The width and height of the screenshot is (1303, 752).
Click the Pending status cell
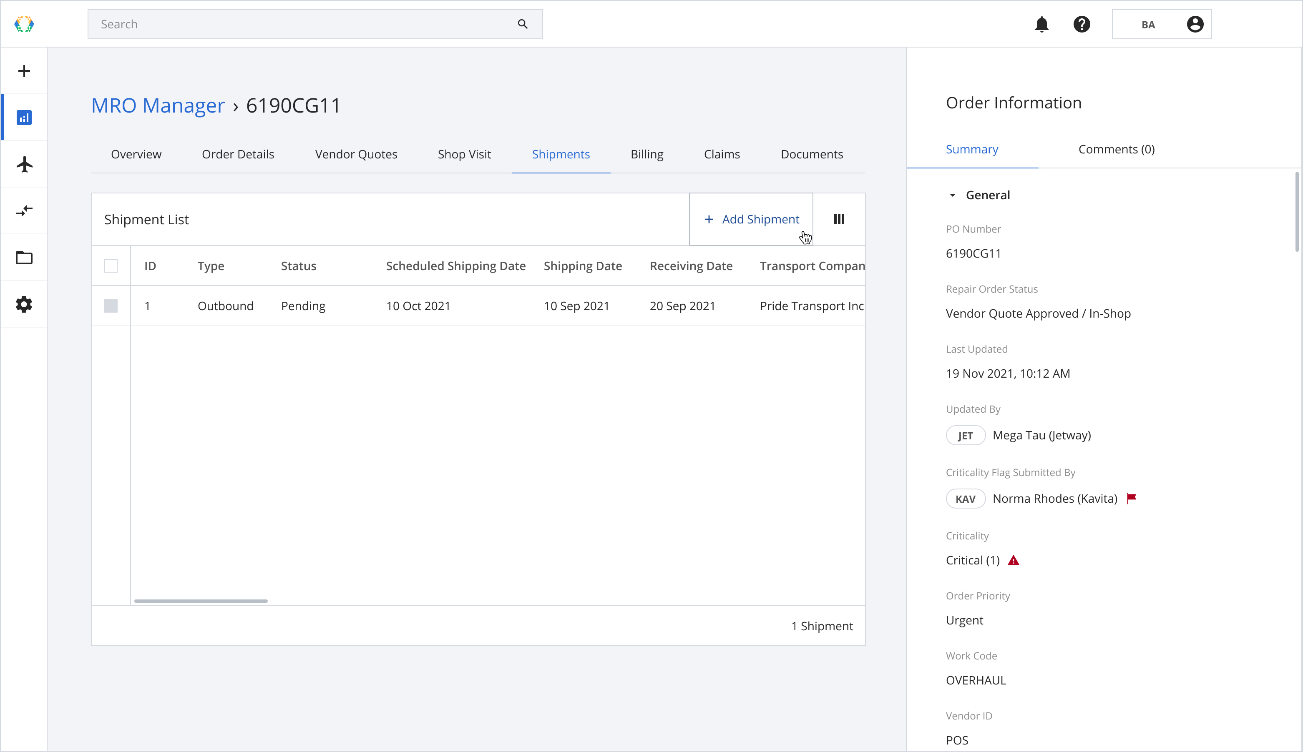(x=303, y=306)
